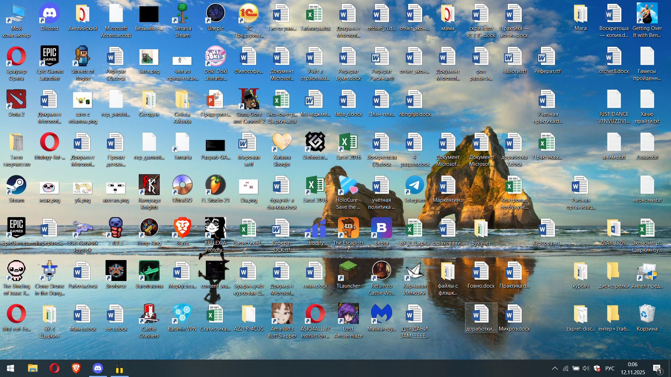Select the Dota 2 desktop icon

pyautogui.click(x=16, y=103)
